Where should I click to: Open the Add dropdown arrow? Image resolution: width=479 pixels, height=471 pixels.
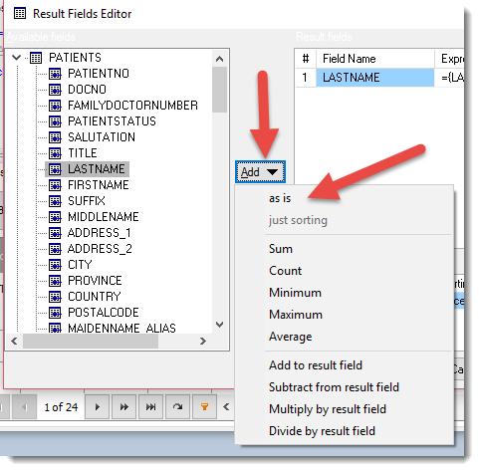tap(272, 172)
